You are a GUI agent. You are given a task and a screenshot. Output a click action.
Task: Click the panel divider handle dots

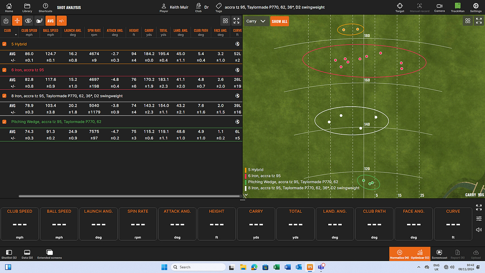coord(242,200)
